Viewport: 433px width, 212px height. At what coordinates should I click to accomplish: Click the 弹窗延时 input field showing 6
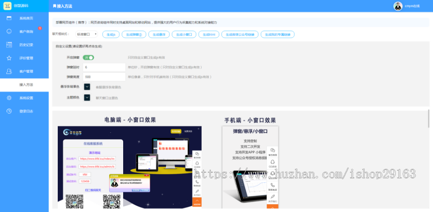tap(104, 67)
